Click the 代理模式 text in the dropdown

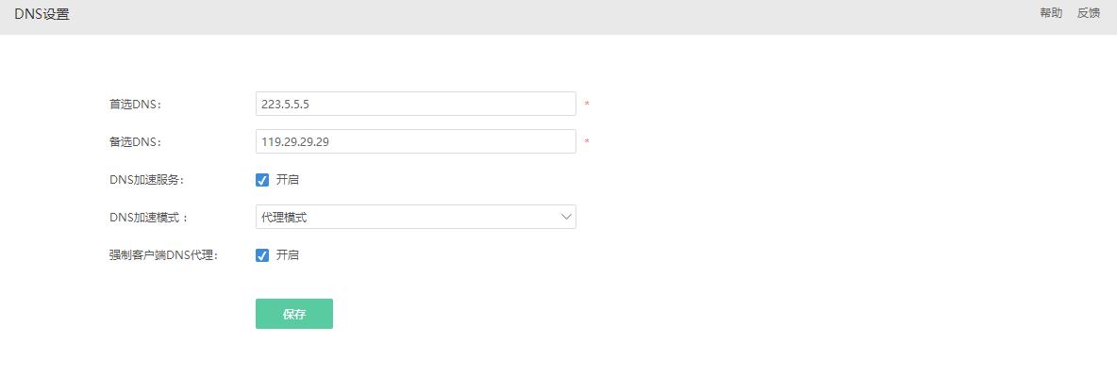[x=284, y=218]
